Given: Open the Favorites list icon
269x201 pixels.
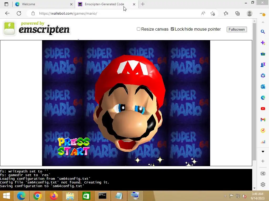Looking at the screenshot, I should (226, 13).
